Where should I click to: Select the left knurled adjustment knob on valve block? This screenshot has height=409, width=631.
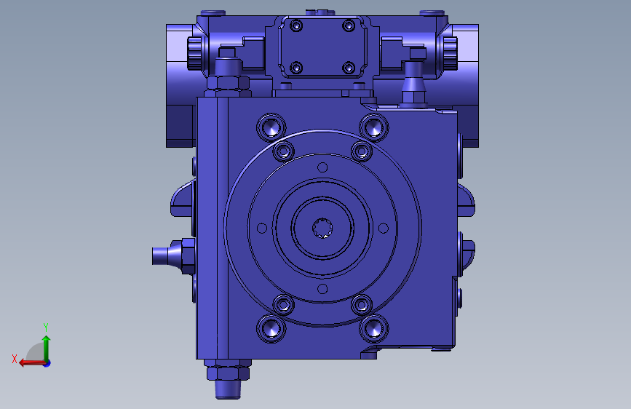(195, 53)
